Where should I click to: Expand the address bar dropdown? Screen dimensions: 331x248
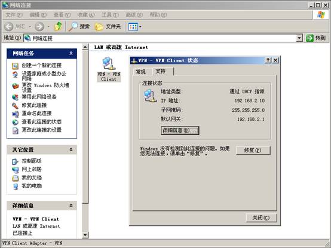(x=299, y=38)
